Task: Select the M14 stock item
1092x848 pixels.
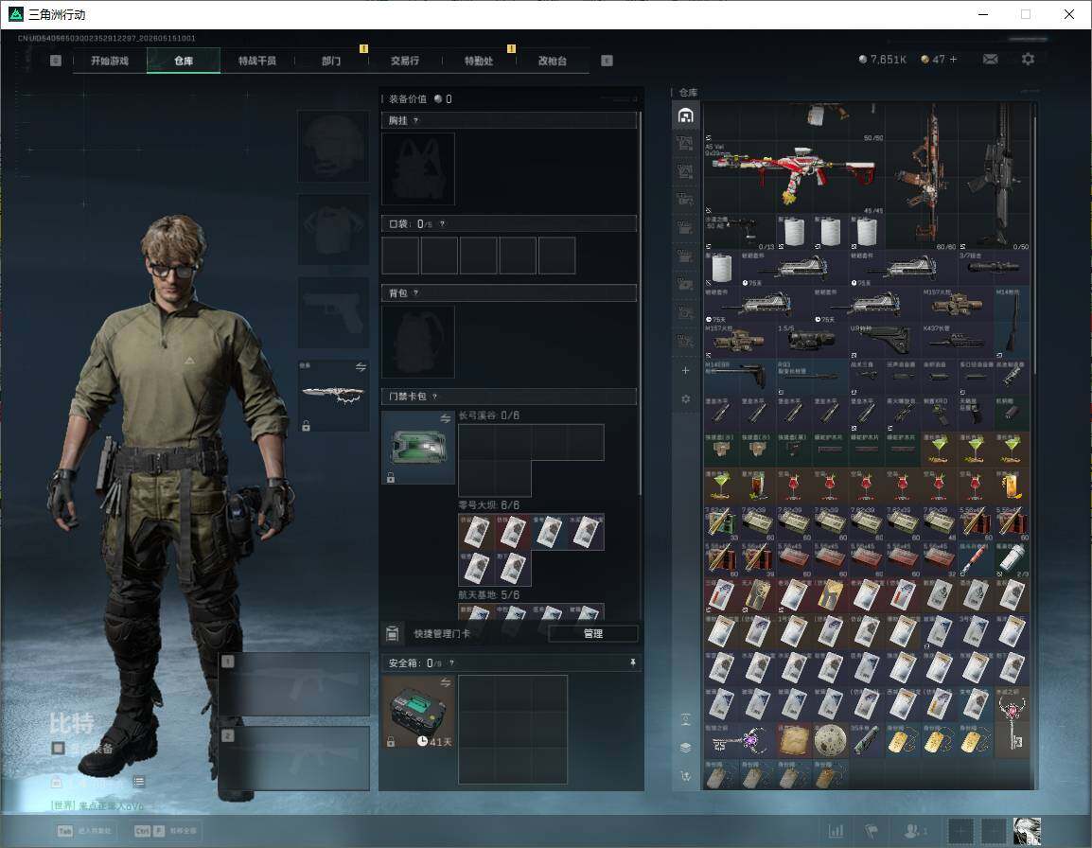Action: 1012,322
